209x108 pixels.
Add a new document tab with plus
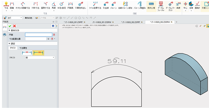[x=177, y=22]
